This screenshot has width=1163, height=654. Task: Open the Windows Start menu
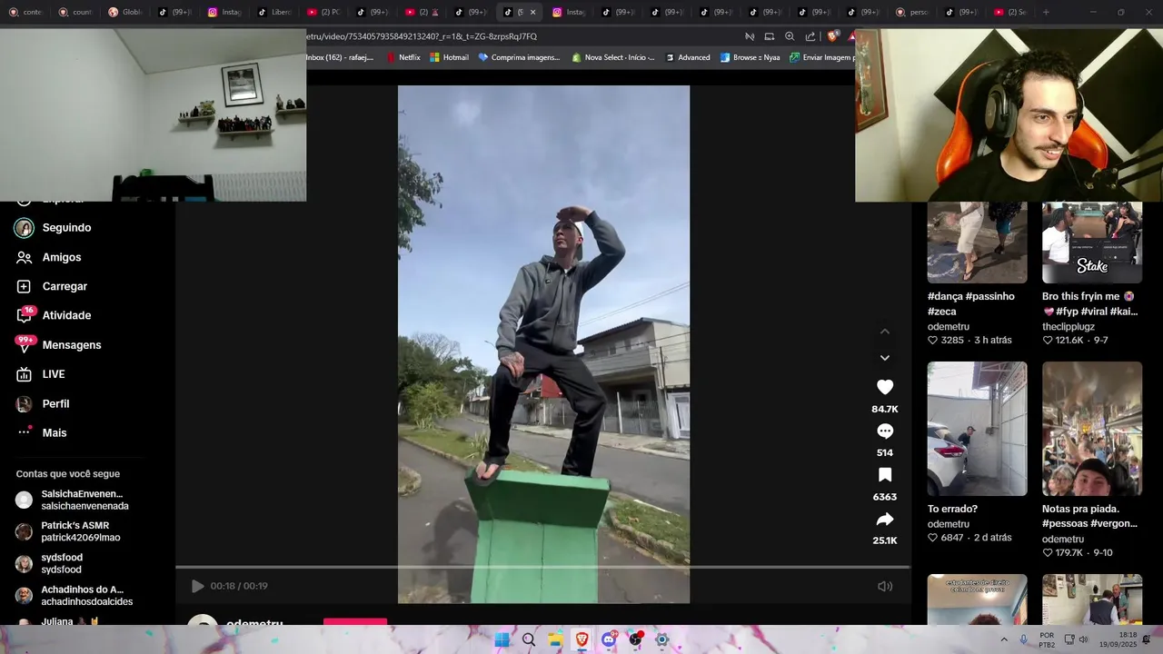[502, 639]
